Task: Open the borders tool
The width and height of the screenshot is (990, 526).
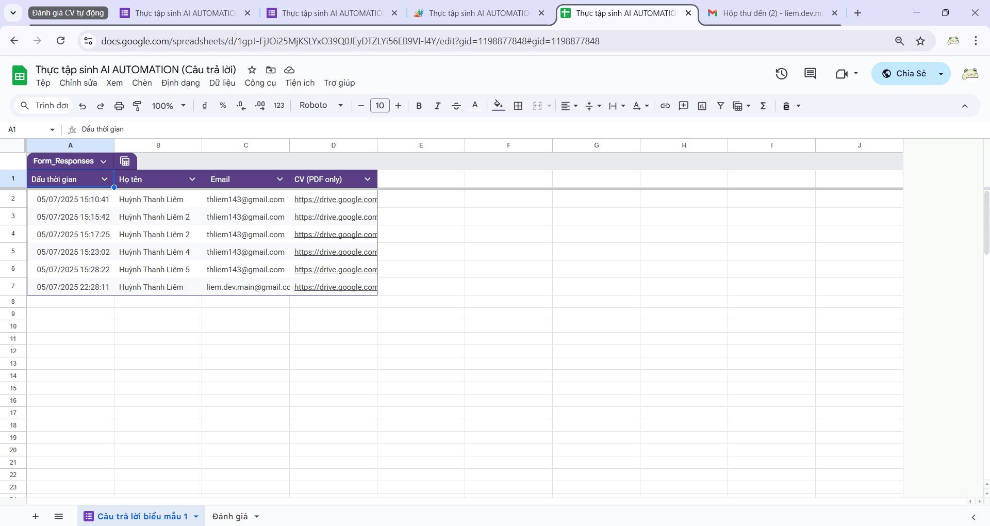Action: [x=518, y=106]
